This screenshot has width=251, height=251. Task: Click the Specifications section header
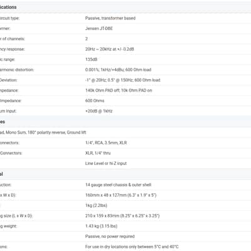click(x=8, y=7)
